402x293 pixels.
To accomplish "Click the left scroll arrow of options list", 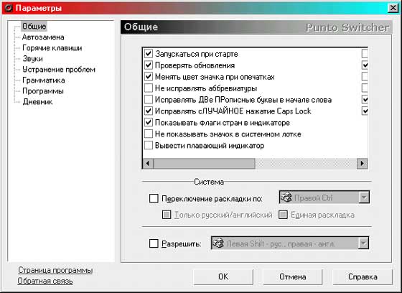I will click(x=148, y=164).
